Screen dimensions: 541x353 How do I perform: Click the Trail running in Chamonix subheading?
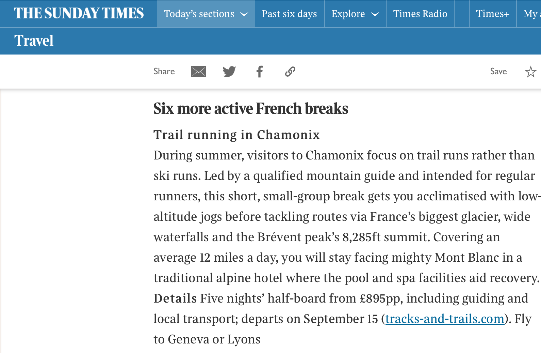click(x=236, y=135)
